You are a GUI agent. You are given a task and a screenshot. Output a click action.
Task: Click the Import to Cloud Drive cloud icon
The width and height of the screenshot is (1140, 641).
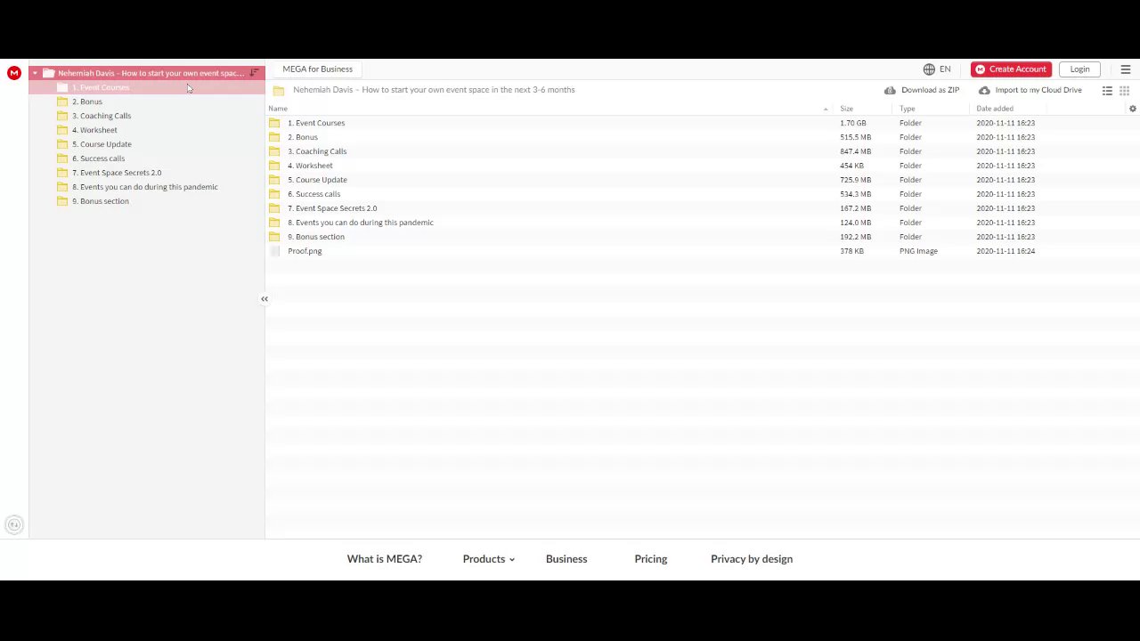click(984, 90)
